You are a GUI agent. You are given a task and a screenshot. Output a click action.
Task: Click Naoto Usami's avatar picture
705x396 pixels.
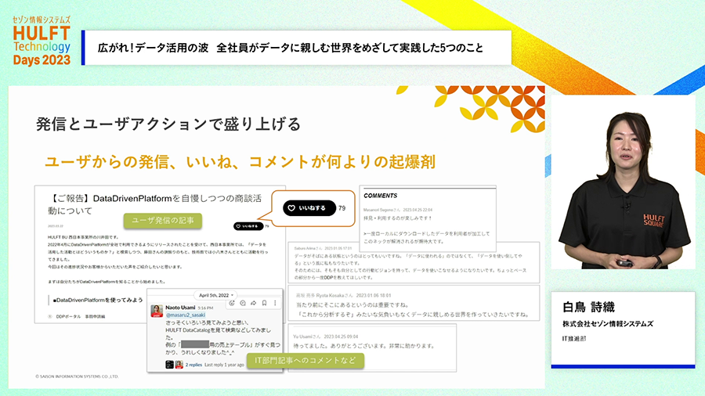157,311
